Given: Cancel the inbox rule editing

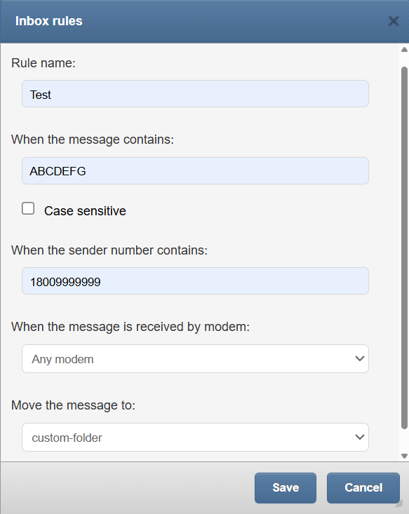Looking at the screenshot, I should pos(363,488).
